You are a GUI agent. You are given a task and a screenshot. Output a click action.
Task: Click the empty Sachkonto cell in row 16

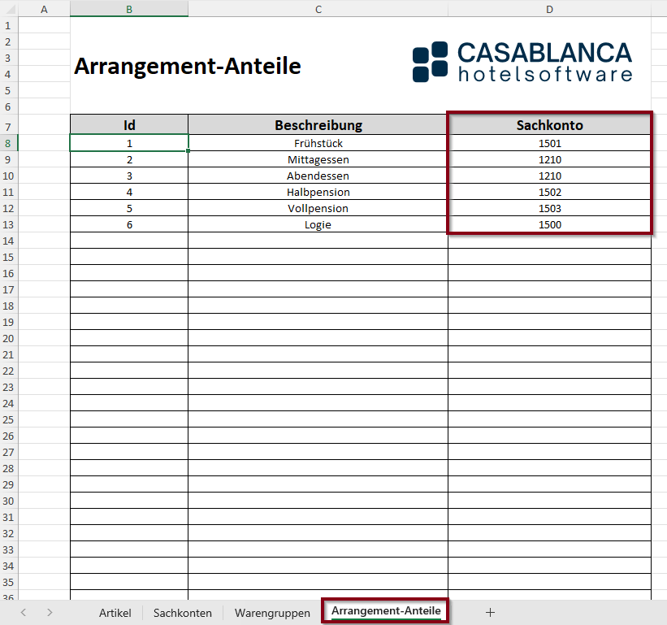tap(549, 273)
